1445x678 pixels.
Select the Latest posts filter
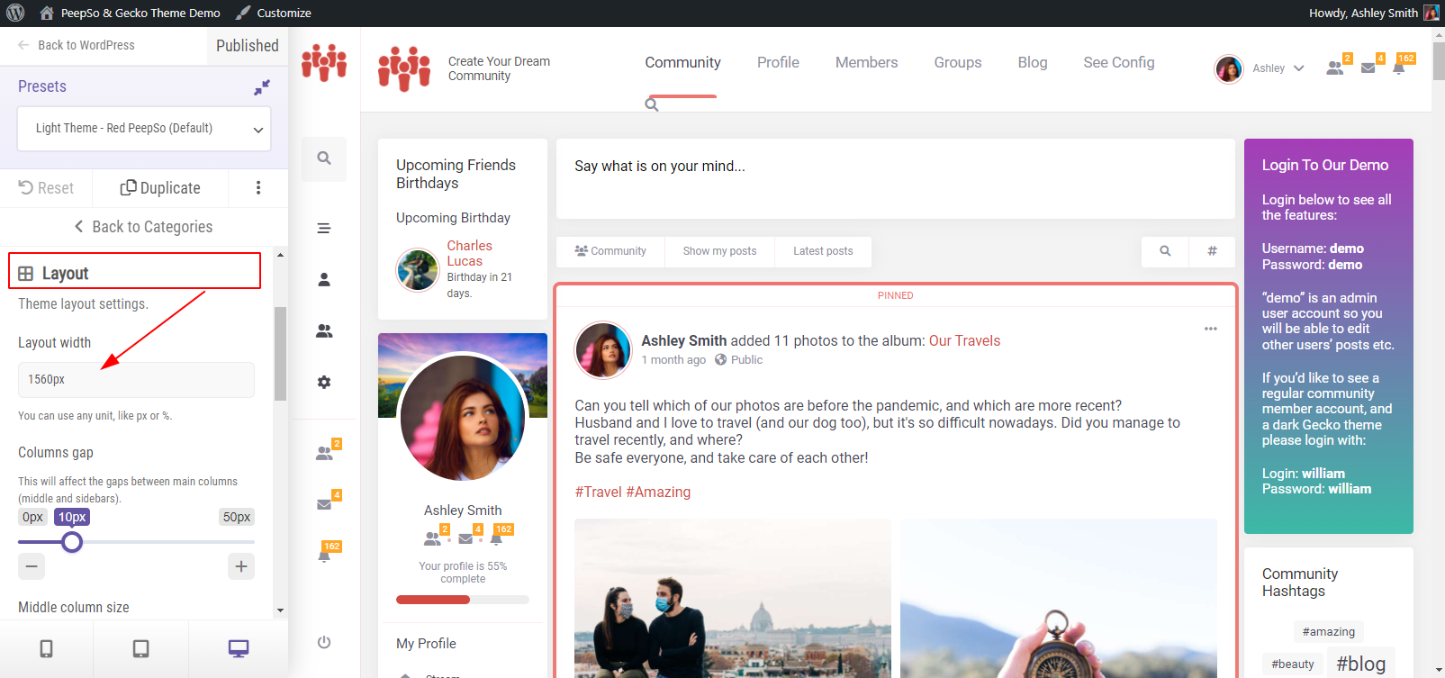pos(823,251)
